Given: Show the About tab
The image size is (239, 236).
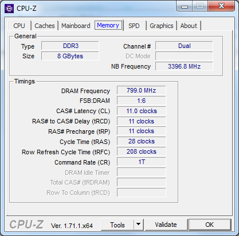Looking at the screenshot, I should [189, 26].
